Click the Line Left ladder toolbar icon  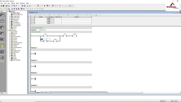coord(33,9)
